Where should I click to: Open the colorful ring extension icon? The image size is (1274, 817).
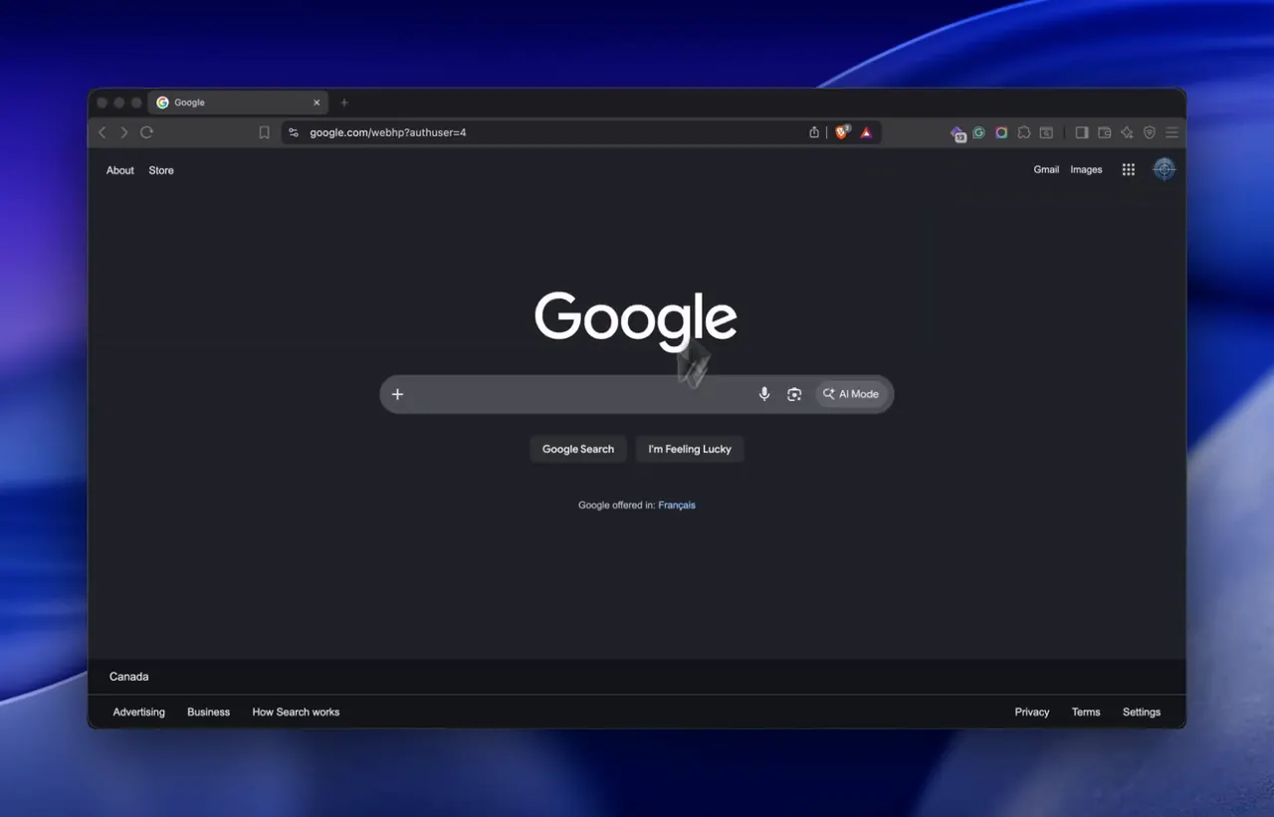pyautogui.click(x=1001, y=132)
